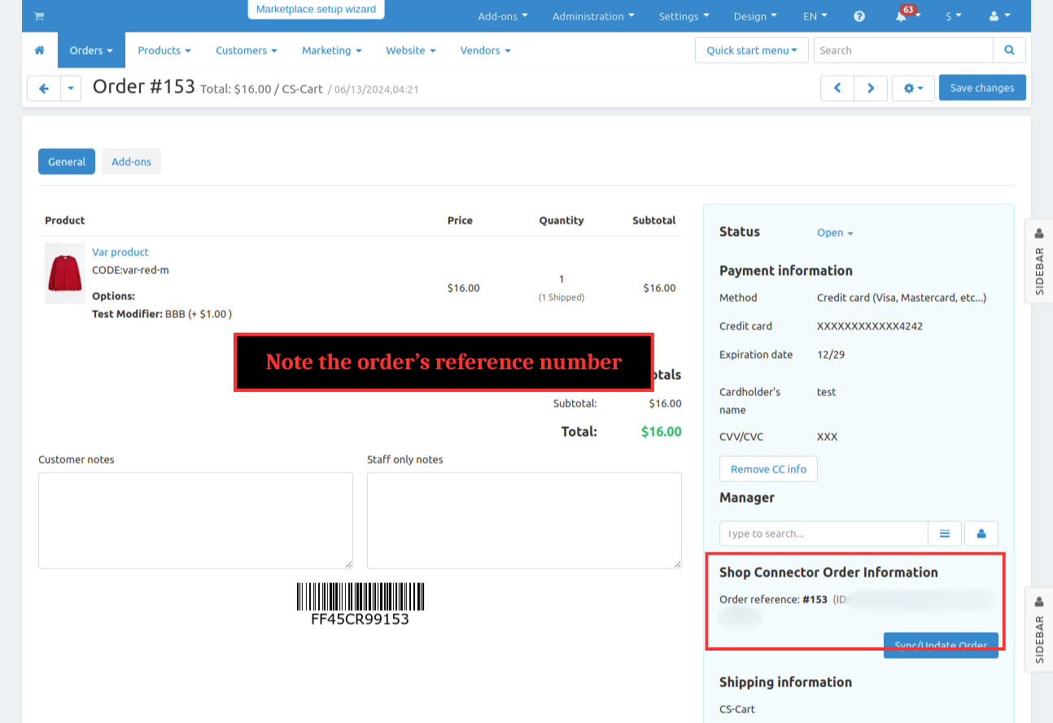Click Sync/Update Order button

[941, 646]
